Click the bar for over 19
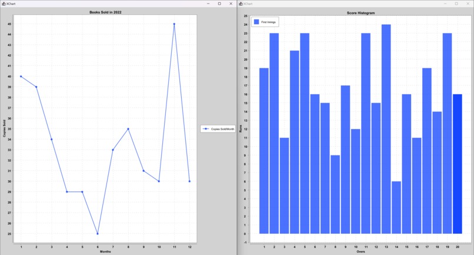The image size is (474, 255). [448, 134]
